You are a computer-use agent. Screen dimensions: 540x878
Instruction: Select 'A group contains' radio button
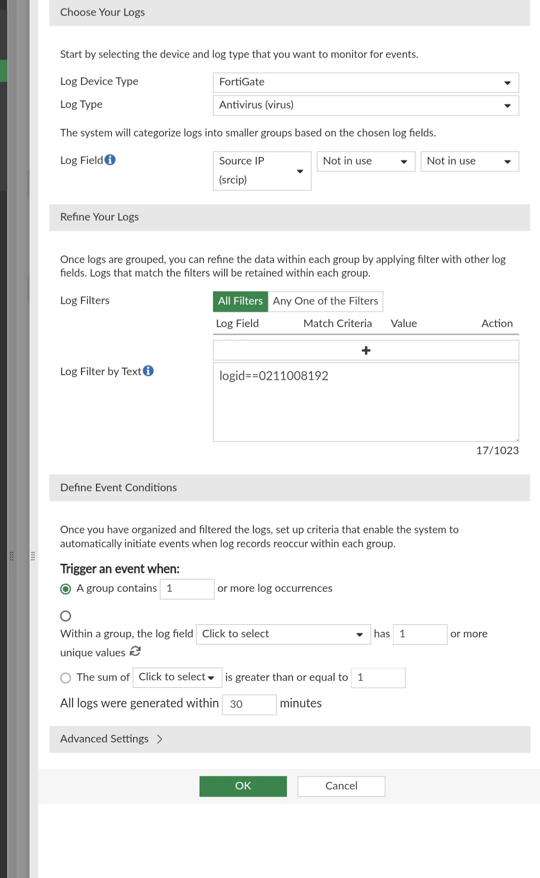[65, 589]
